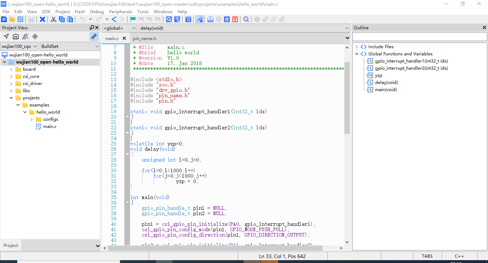Close the file with the blue X toolbar icon
488x263 pixels.
click(x=43, y=19)
